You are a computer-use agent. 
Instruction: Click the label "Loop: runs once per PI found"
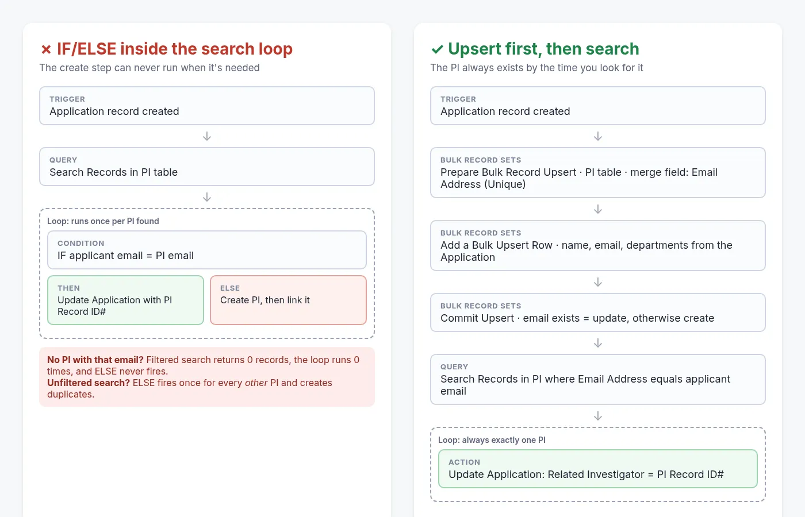click(x=103, y=221)
